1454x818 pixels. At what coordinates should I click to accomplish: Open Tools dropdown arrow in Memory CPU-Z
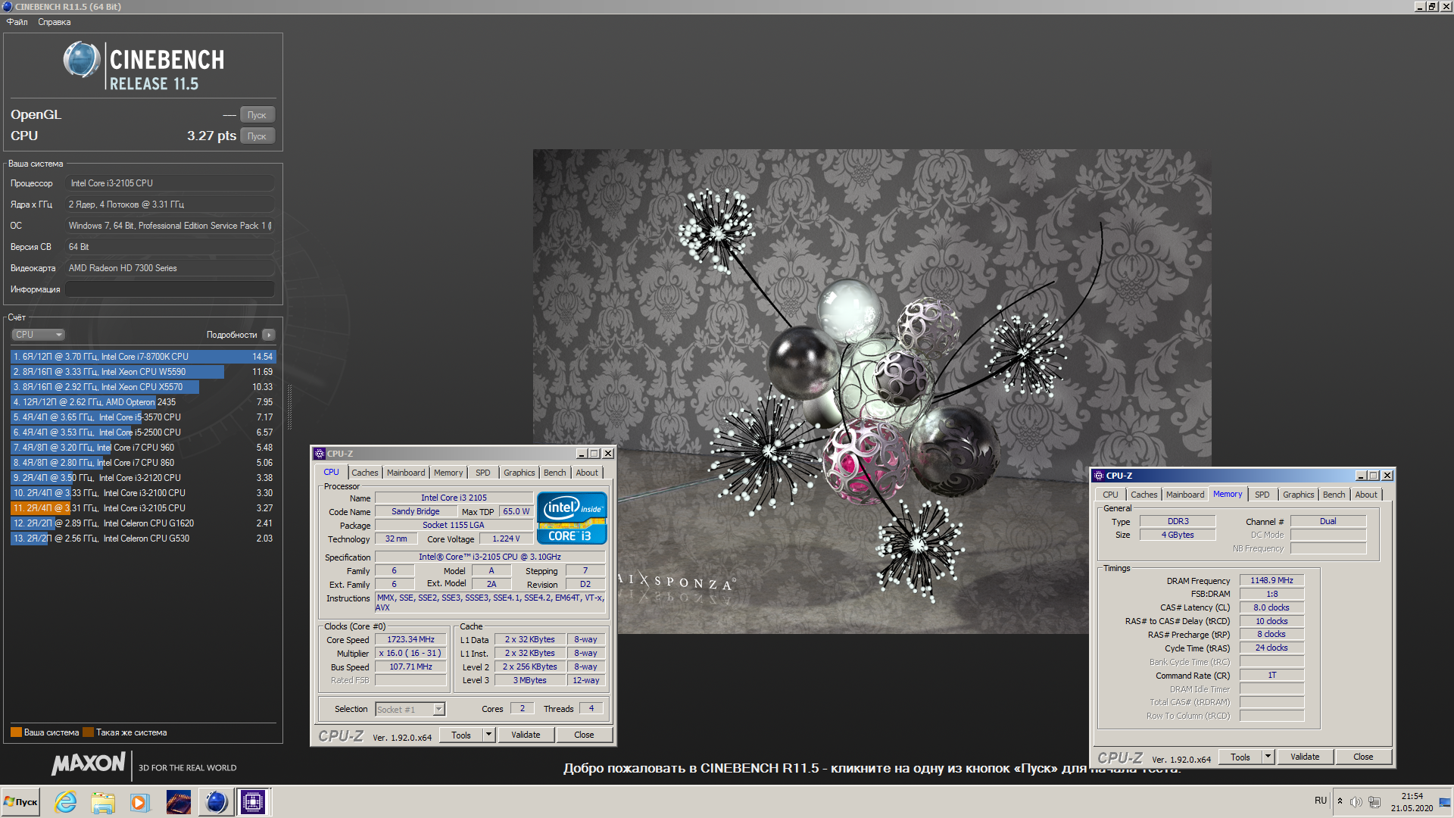click(x=1268, y=757)
